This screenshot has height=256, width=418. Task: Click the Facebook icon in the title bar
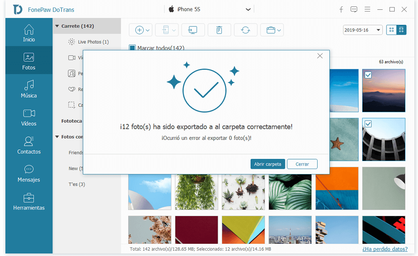[x=341, y=9]
